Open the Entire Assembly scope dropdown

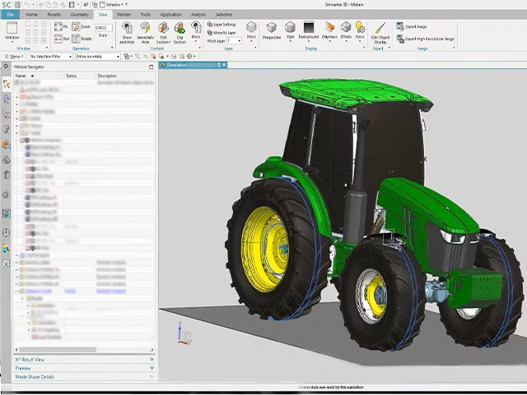98,57
